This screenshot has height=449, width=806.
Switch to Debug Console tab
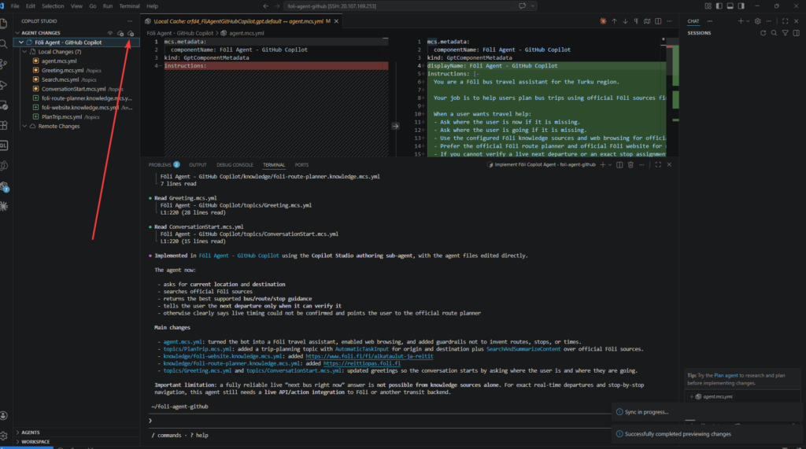point(235,165)
